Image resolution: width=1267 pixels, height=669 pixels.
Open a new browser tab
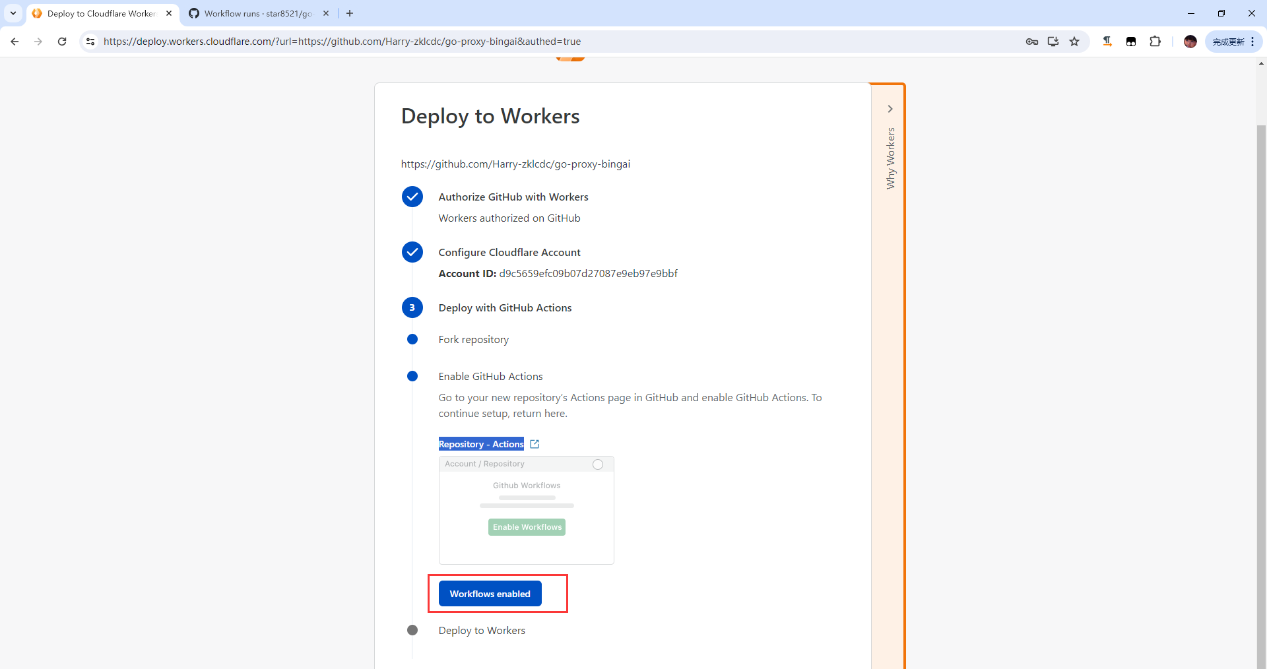click(350, 13)
